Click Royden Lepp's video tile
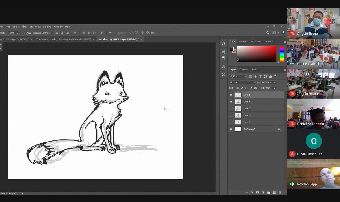The height and width of the screenshot is (202, 340). click(313, 174)
